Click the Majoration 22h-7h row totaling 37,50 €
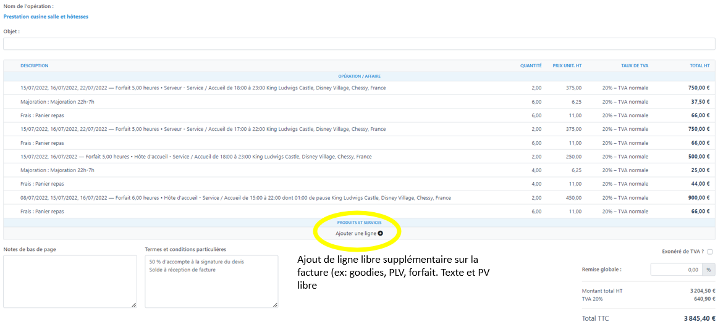 [x=57, y=102]
